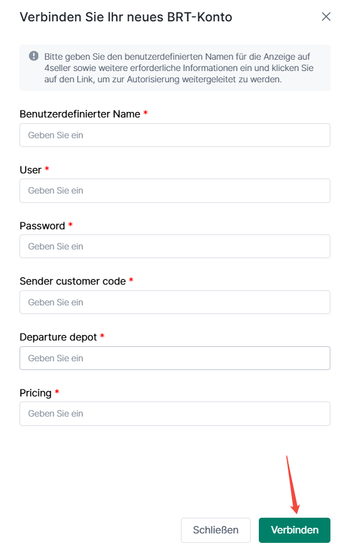This screenshot has width=343, height=546.
Task: Click the Schließen button
Action: tap(215, 530)
